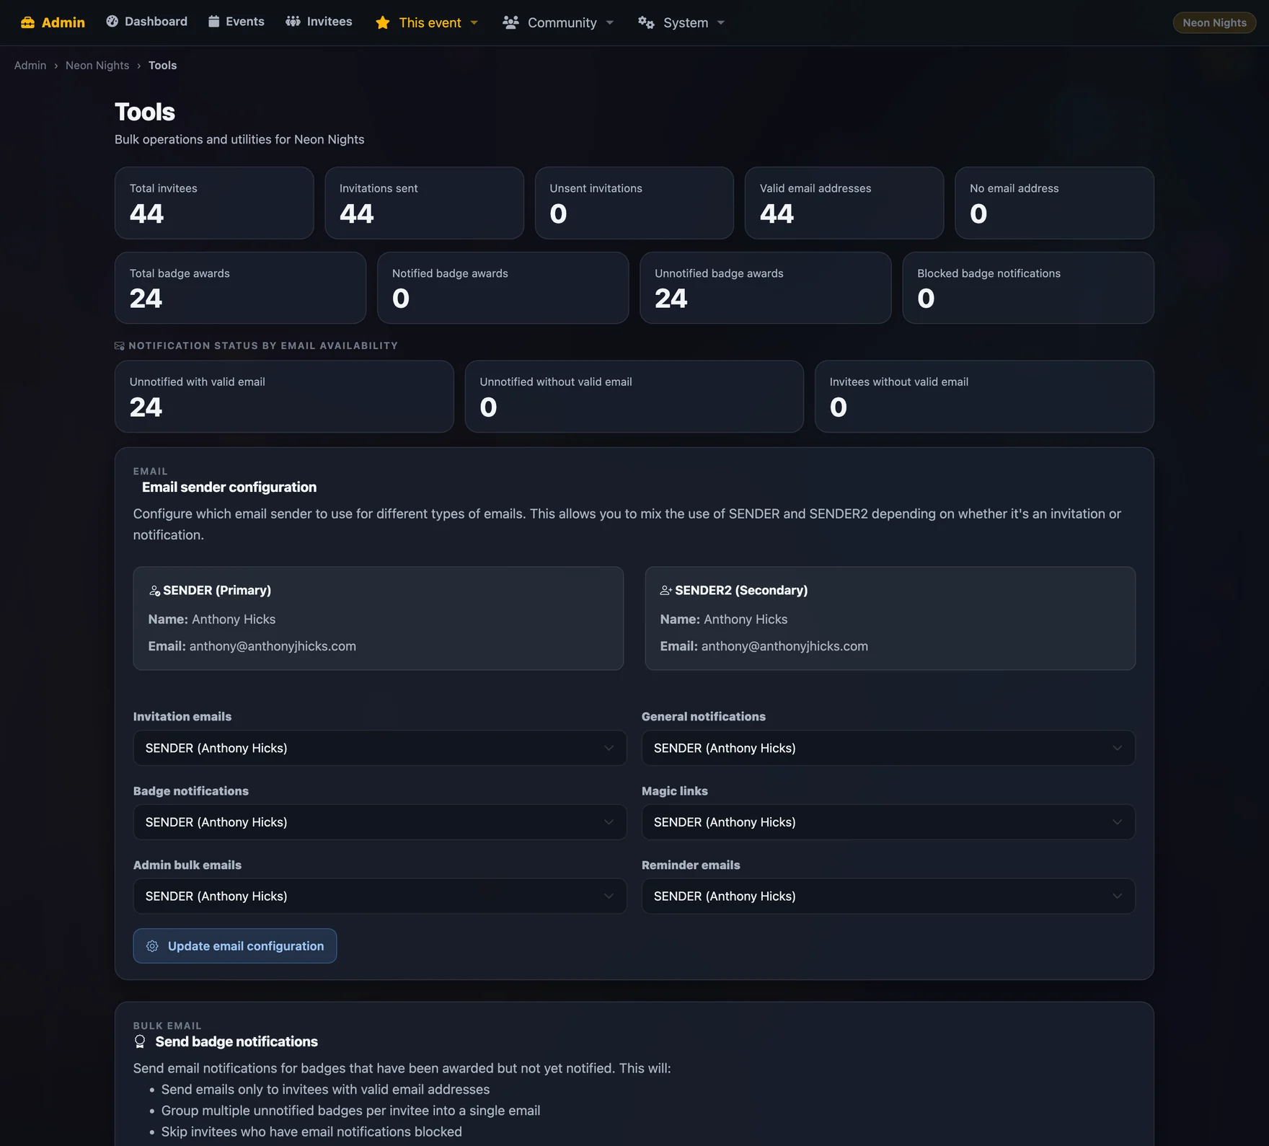Click the SENDER primary email address text
Viewport: 1269px width, 1146px height.
coord(273,646)
